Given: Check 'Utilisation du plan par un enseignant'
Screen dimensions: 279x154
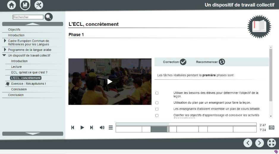Looking at the screenshot, I should (157, 103).
